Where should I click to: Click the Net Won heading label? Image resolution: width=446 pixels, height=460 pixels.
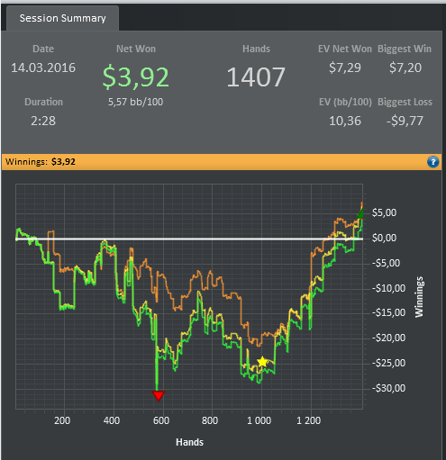click(x=136, y=49)
